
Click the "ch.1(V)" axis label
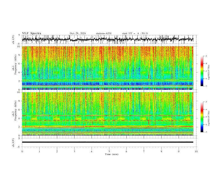(13, 39)
